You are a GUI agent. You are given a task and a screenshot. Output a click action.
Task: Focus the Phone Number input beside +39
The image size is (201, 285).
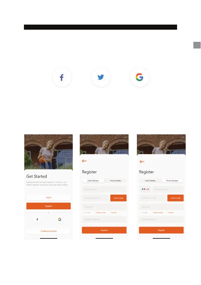168,189
